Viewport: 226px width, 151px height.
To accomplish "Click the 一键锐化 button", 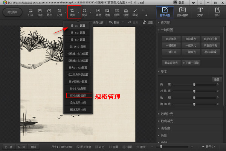I will coord(191,46).
